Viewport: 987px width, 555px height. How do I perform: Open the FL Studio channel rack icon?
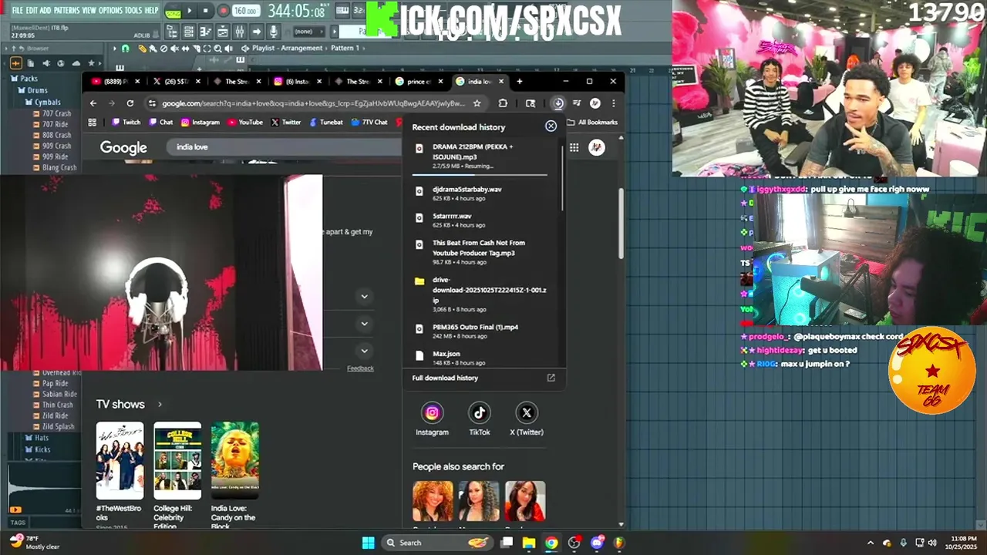tap(188, 32)
